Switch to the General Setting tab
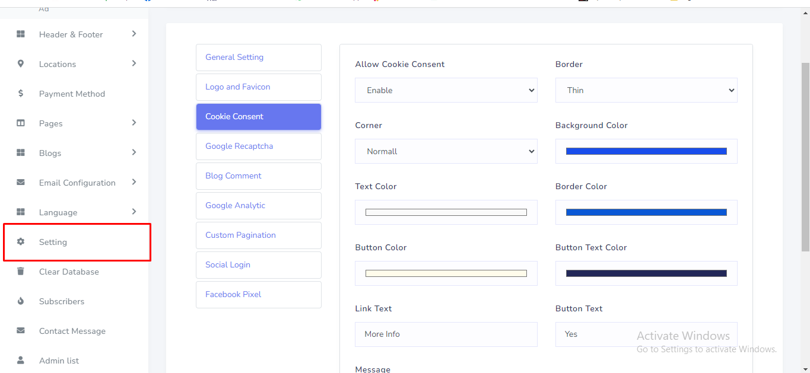This screenshot has width=810, height=373. pos(259,58)
